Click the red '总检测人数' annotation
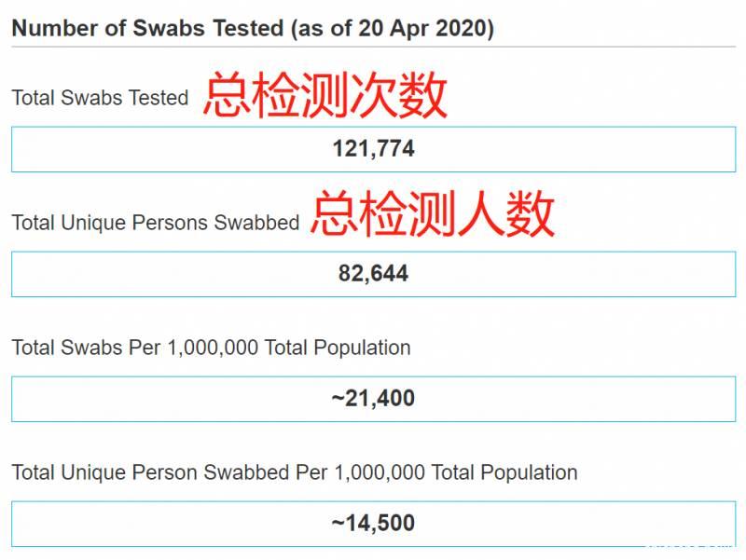The width and height of the screenshot is (746, 560). [x=433, y=213]
